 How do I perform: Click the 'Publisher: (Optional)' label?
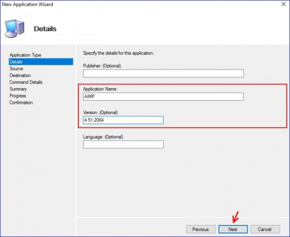coord(102,66)
